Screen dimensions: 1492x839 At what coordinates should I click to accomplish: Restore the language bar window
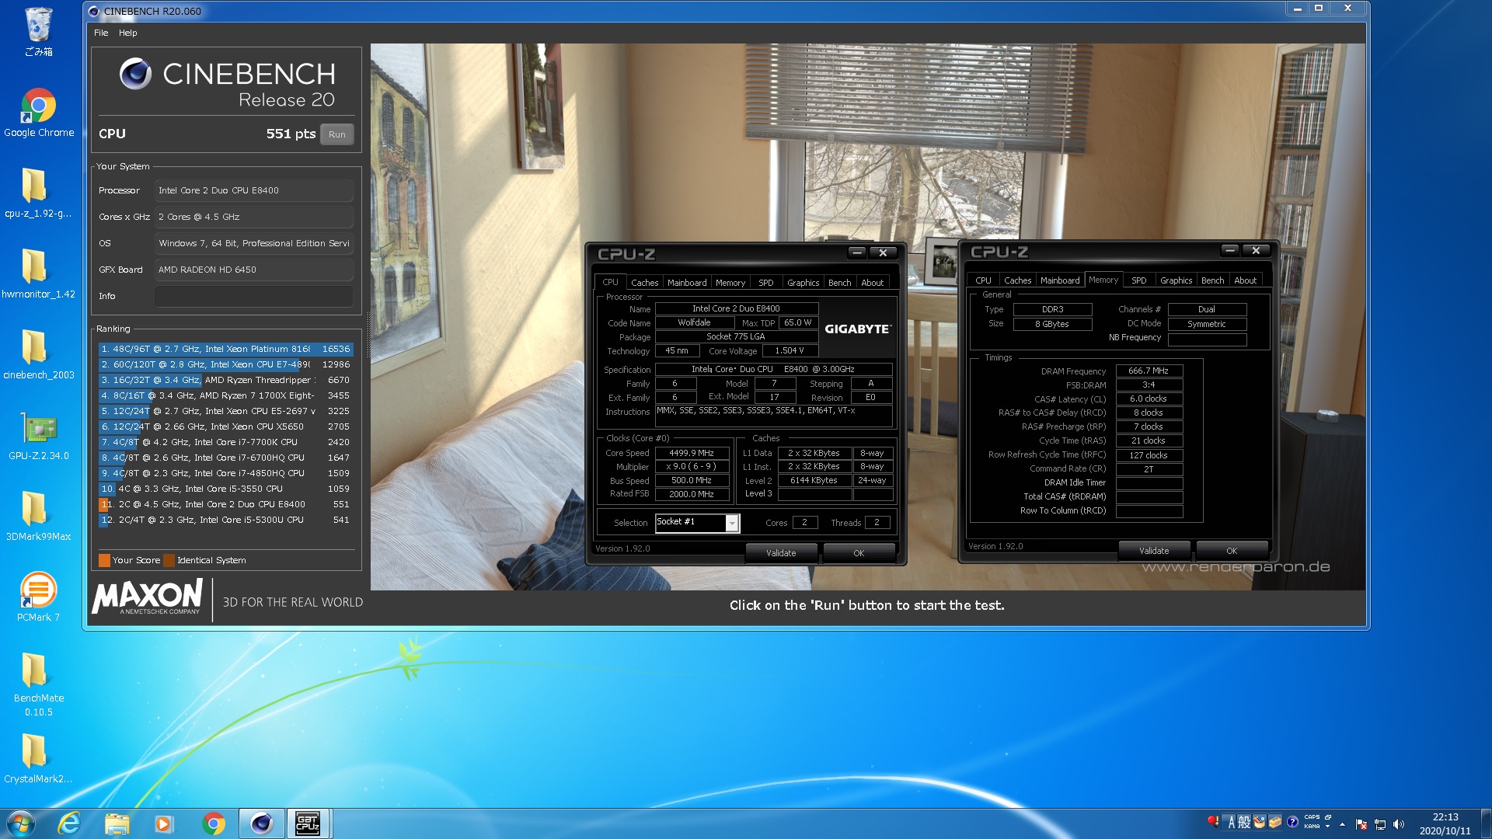point(1328,817)
